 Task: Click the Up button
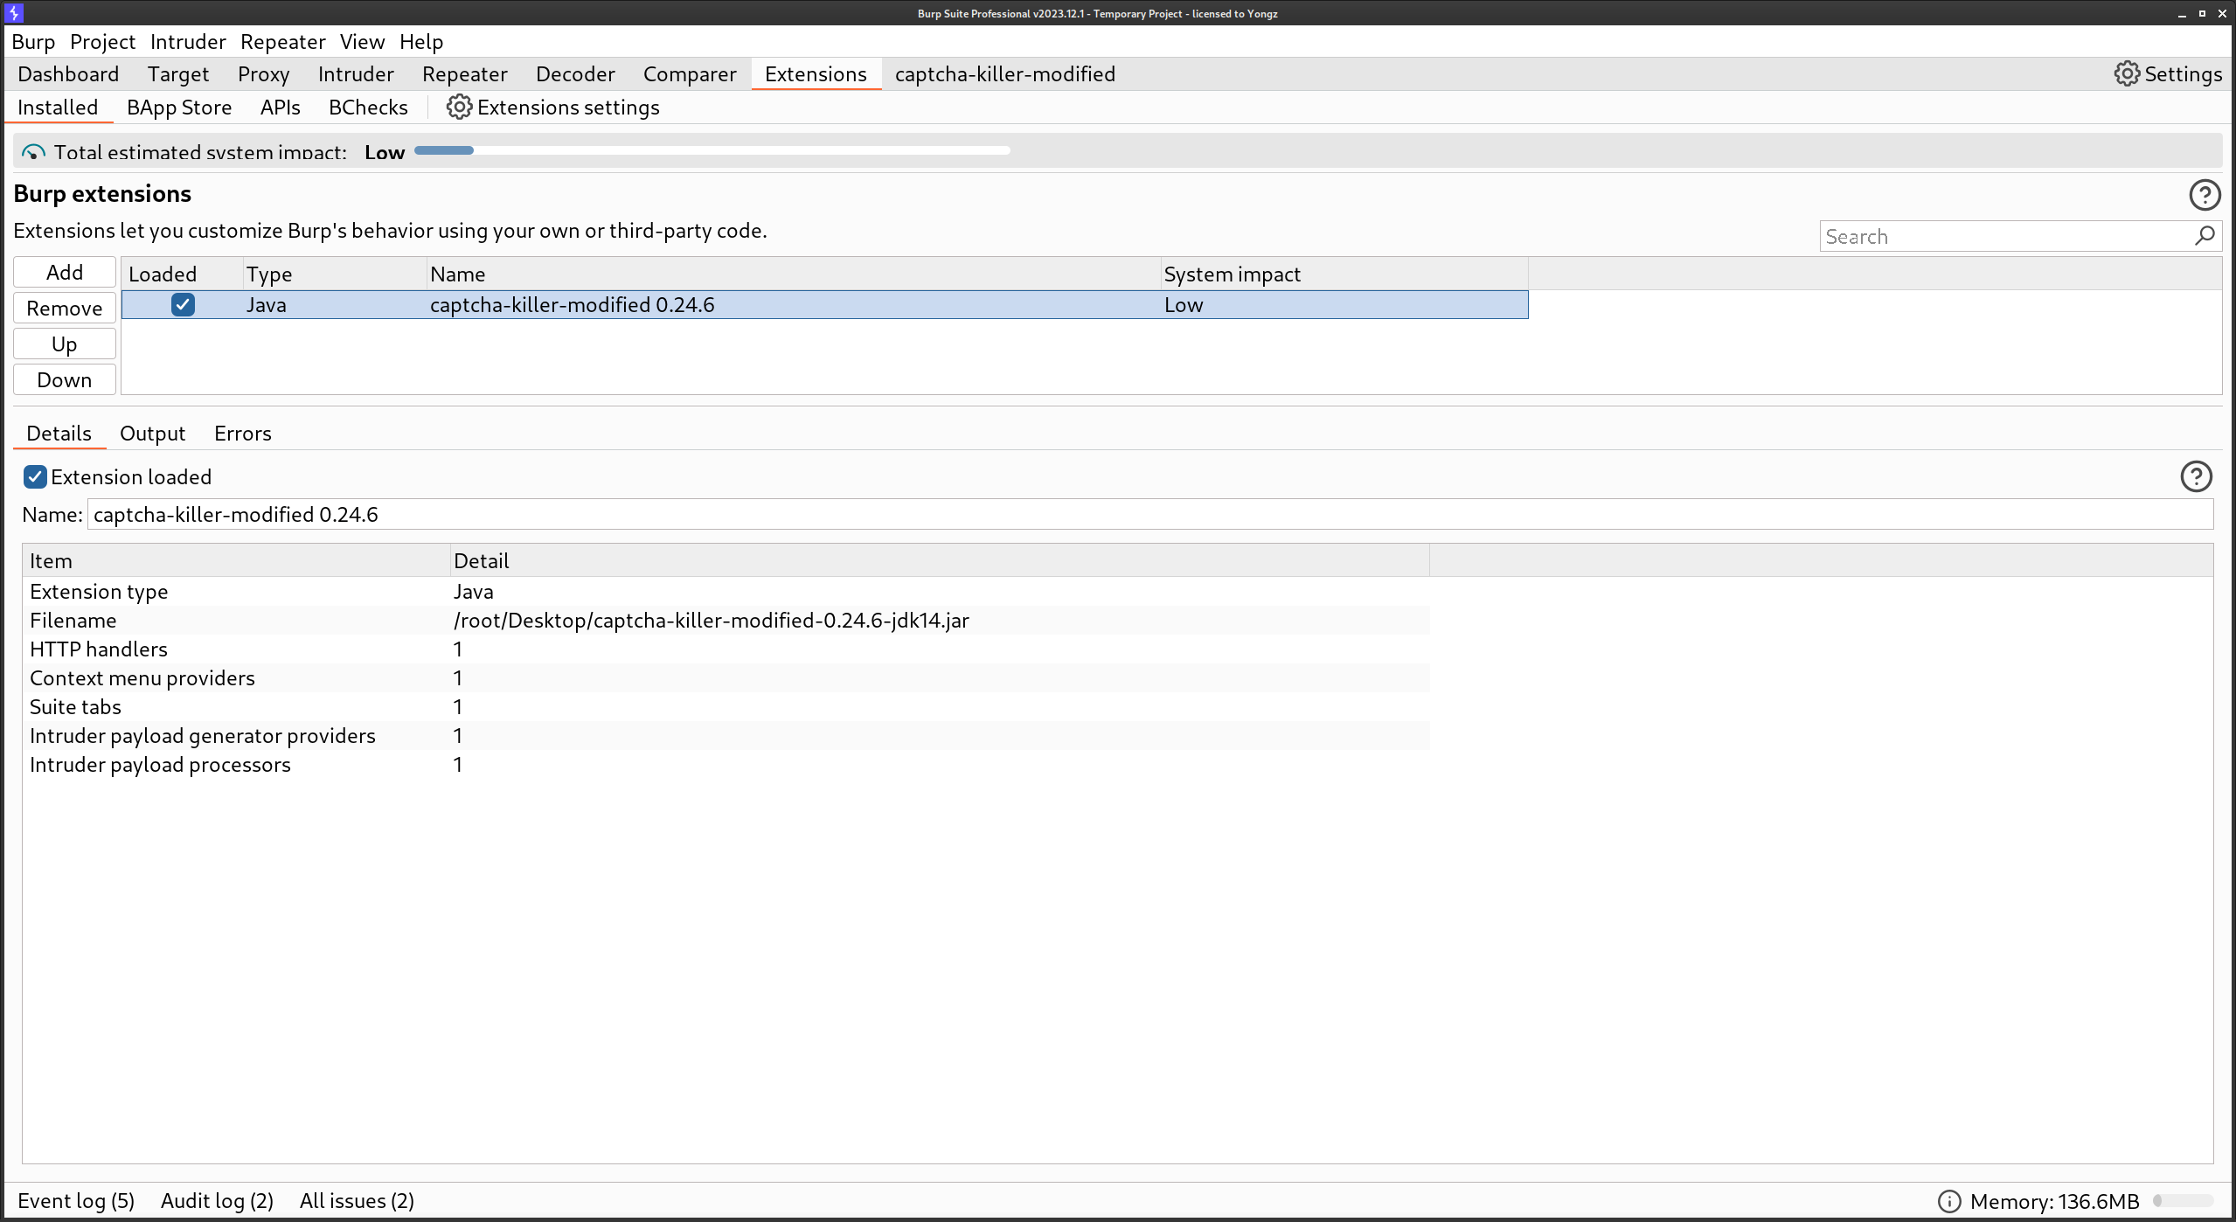(65, 344)
